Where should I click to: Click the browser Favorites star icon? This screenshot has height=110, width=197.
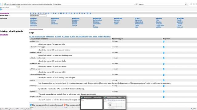pos(194,4)
